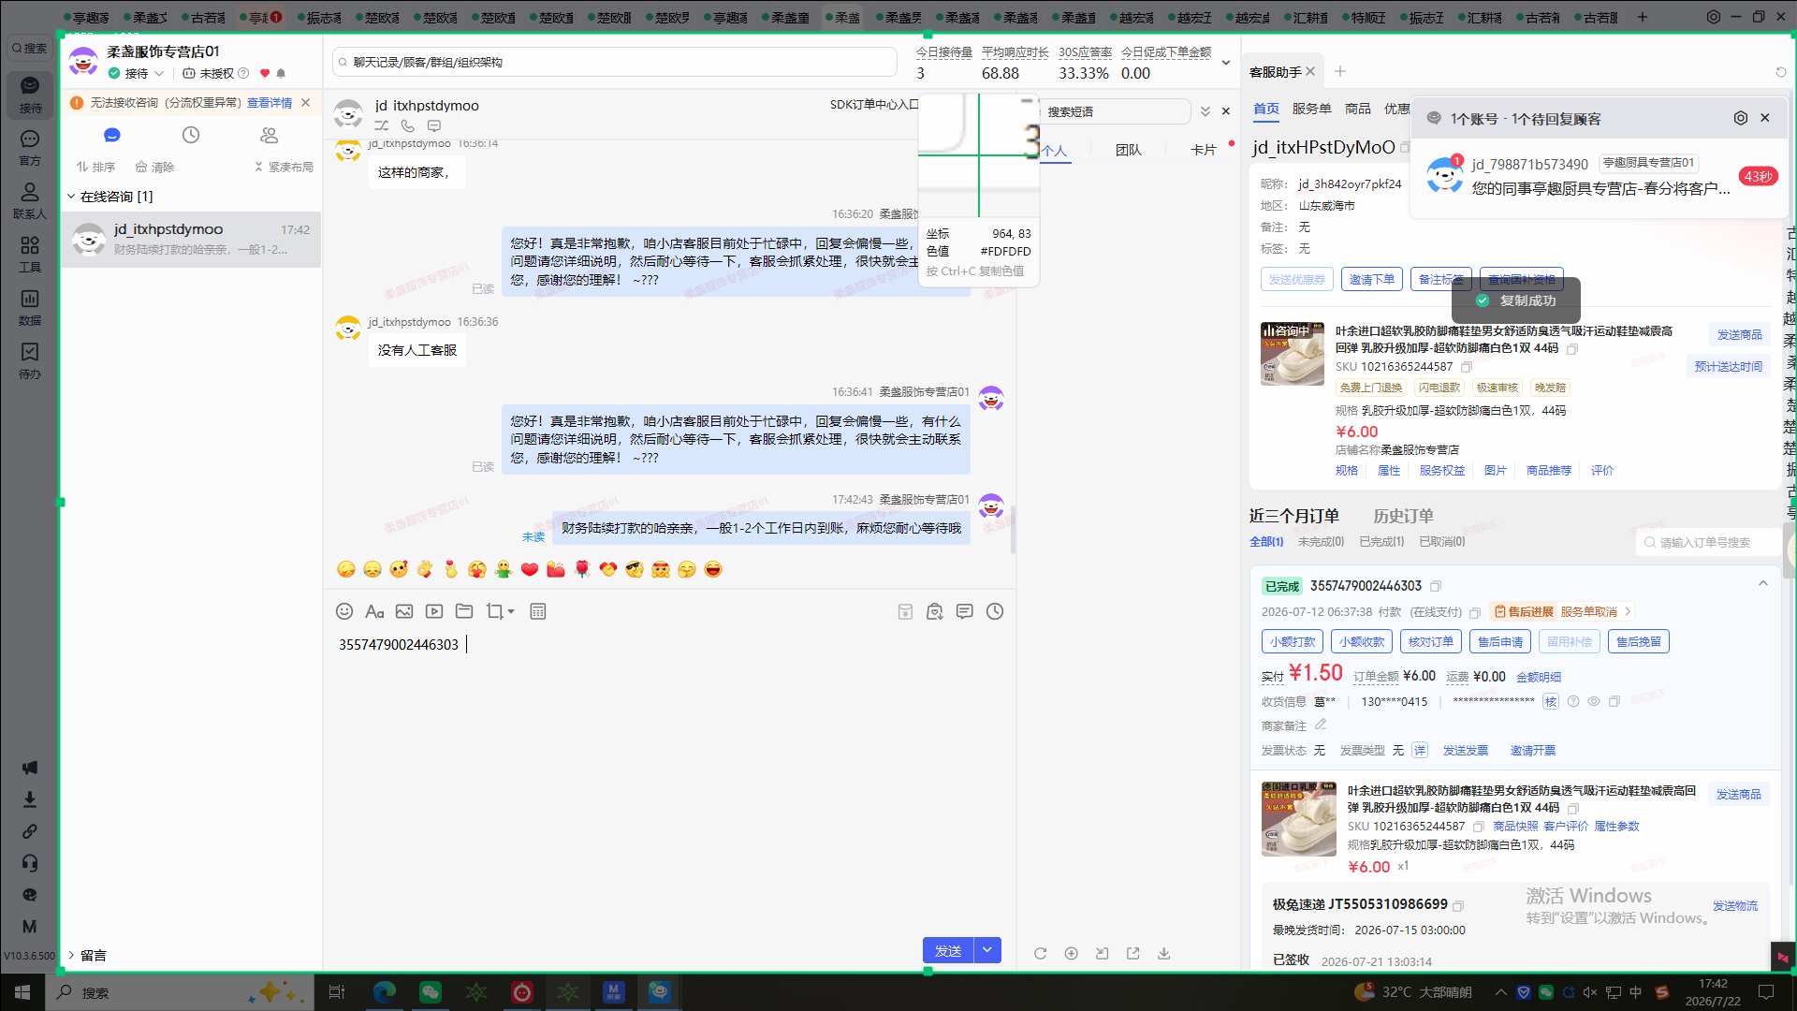Insert a video with the play icon

coord(434,611)
